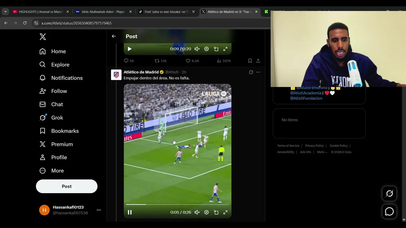The height and width of the screenshot is (228, 406).
Task: Open upper video picture-in-picture
Action: pyautogui.click(x=216, y=49)
